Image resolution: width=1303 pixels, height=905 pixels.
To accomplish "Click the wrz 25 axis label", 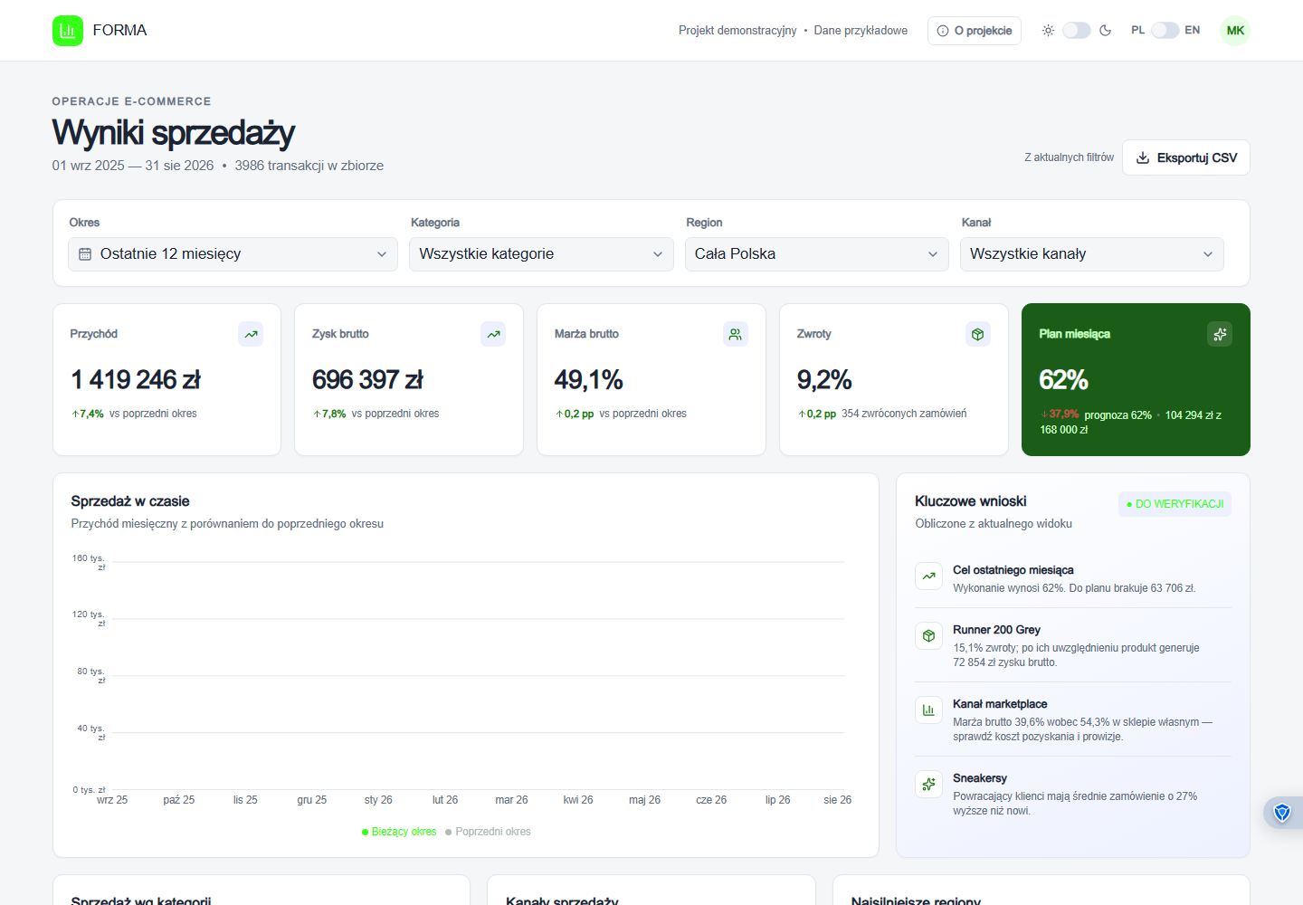I will (112, 800).
